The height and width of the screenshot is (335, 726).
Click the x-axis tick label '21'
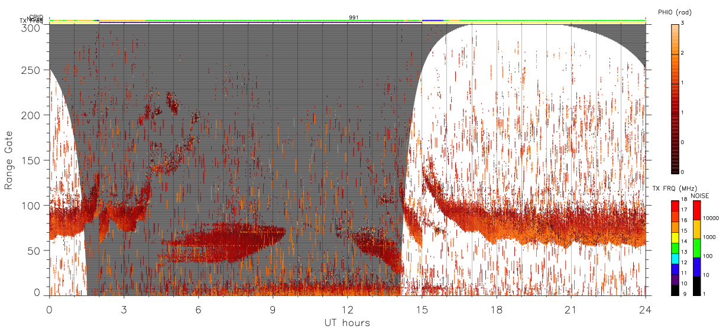click(x=571, y=310)
